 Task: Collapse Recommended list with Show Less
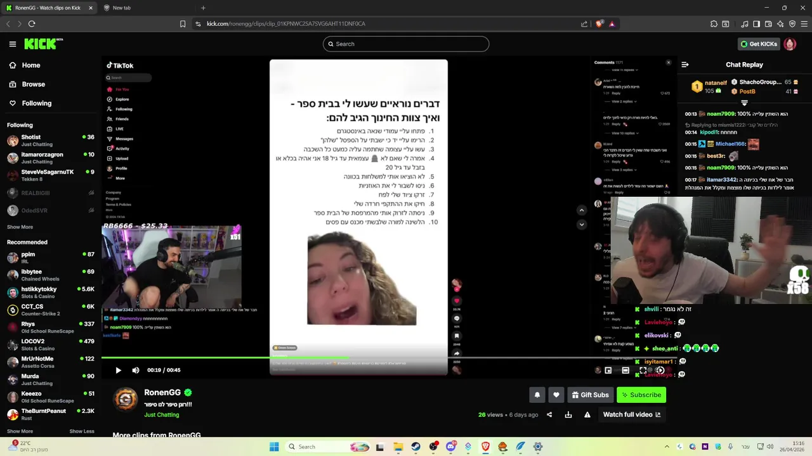82,431
